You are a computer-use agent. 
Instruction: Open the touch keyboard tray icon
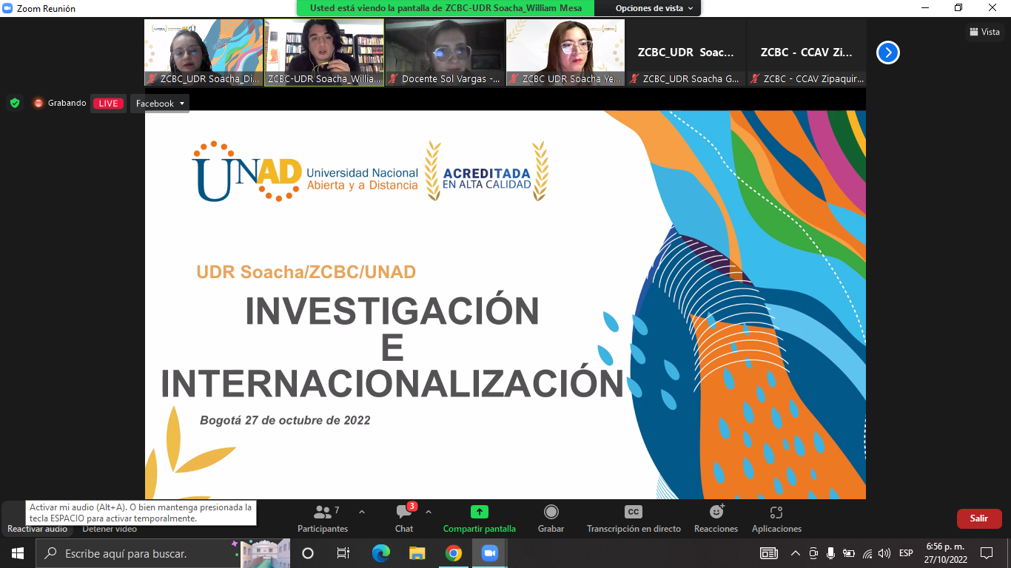click(x=769, y=553)
